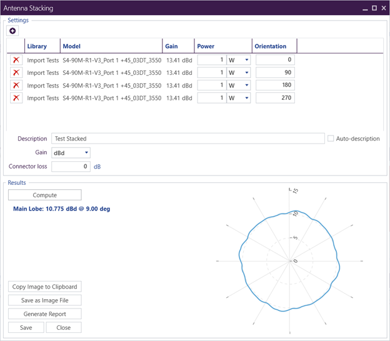
Task: Click 'Main Lobe: 10.775 dBd @ 9.00 deg' text
Action: 62,209
